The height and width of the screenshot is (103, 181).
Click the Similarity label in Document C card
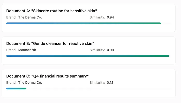pyautogui.click(x=97, y=83)
